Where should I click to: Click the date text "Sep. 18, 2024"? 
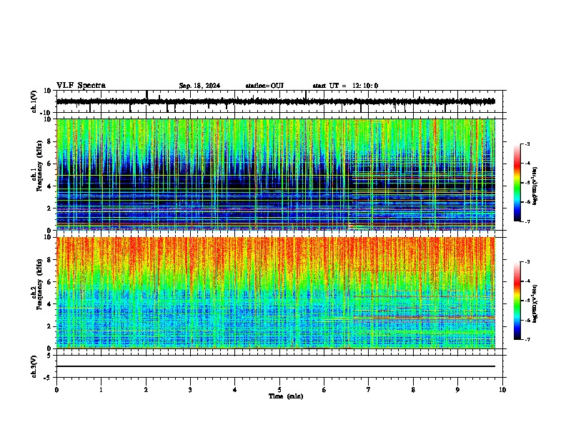tap(199, 86)
